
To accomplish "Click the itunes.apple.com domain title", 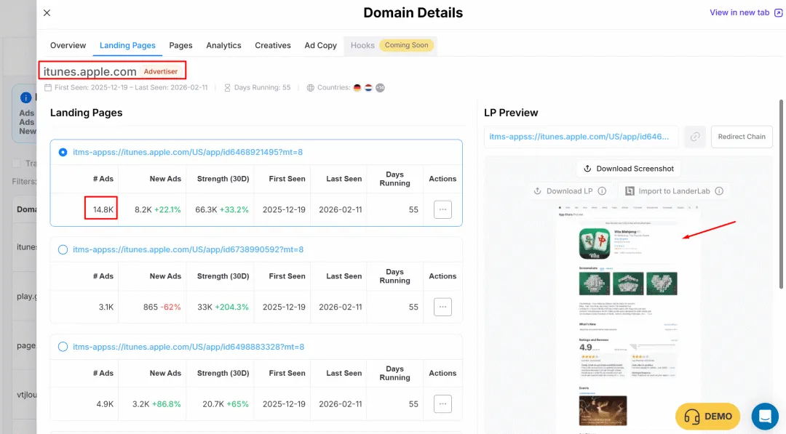I will click(90, 71).
